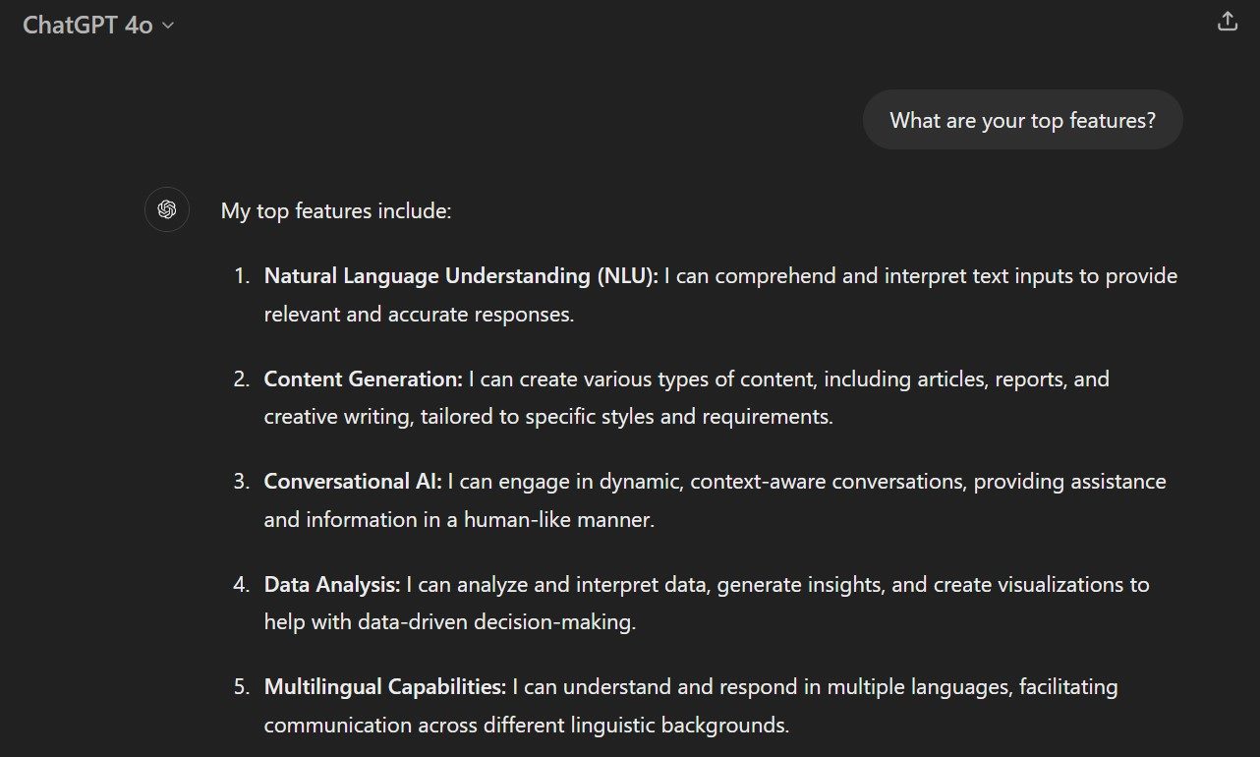This screenshot has height=757, width=1260.
Task: Open the ChatGPT 4o model selector dropdown
Action: pos(98,26)
